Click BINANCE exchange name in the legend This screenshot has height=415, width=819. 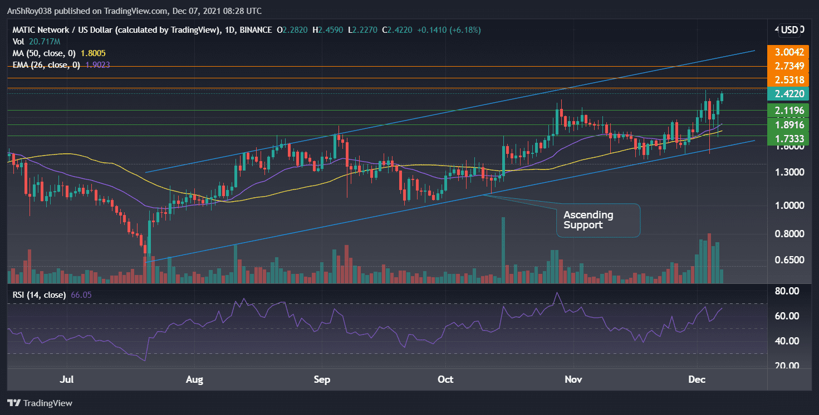click(257, 30)
